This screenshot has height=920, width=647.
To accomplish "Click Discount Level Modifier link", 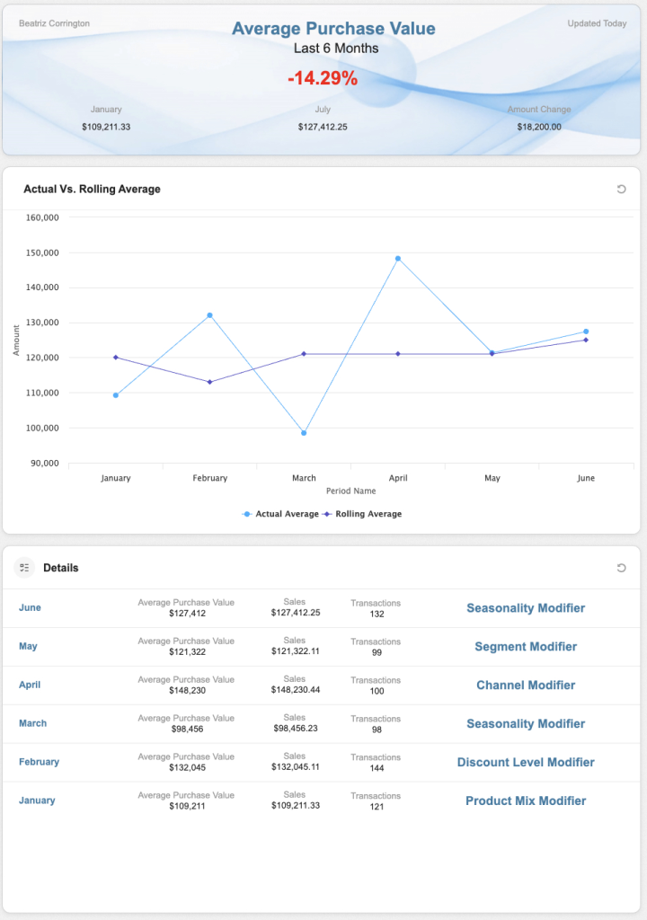I will click(526, 763).
